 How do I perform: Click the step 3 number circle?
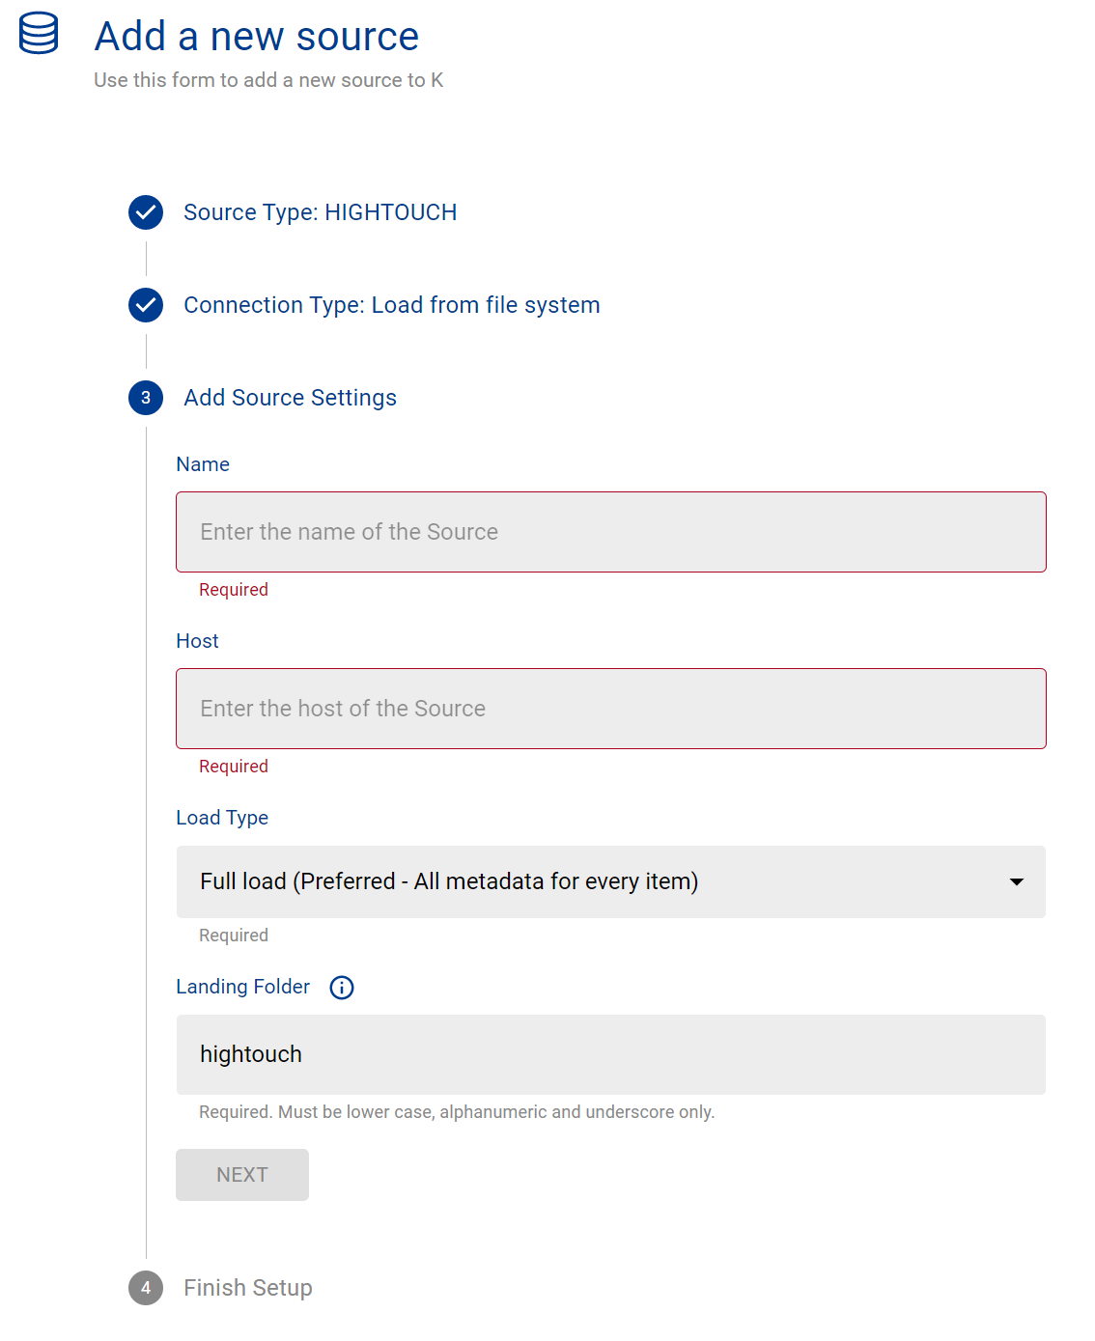click(146, 398)
